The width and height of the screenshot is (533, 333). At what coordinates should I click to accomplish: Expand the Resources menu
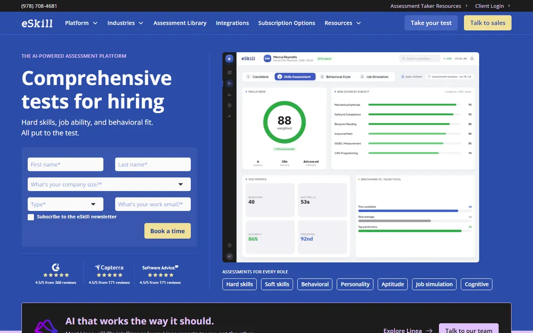[342, 23]
